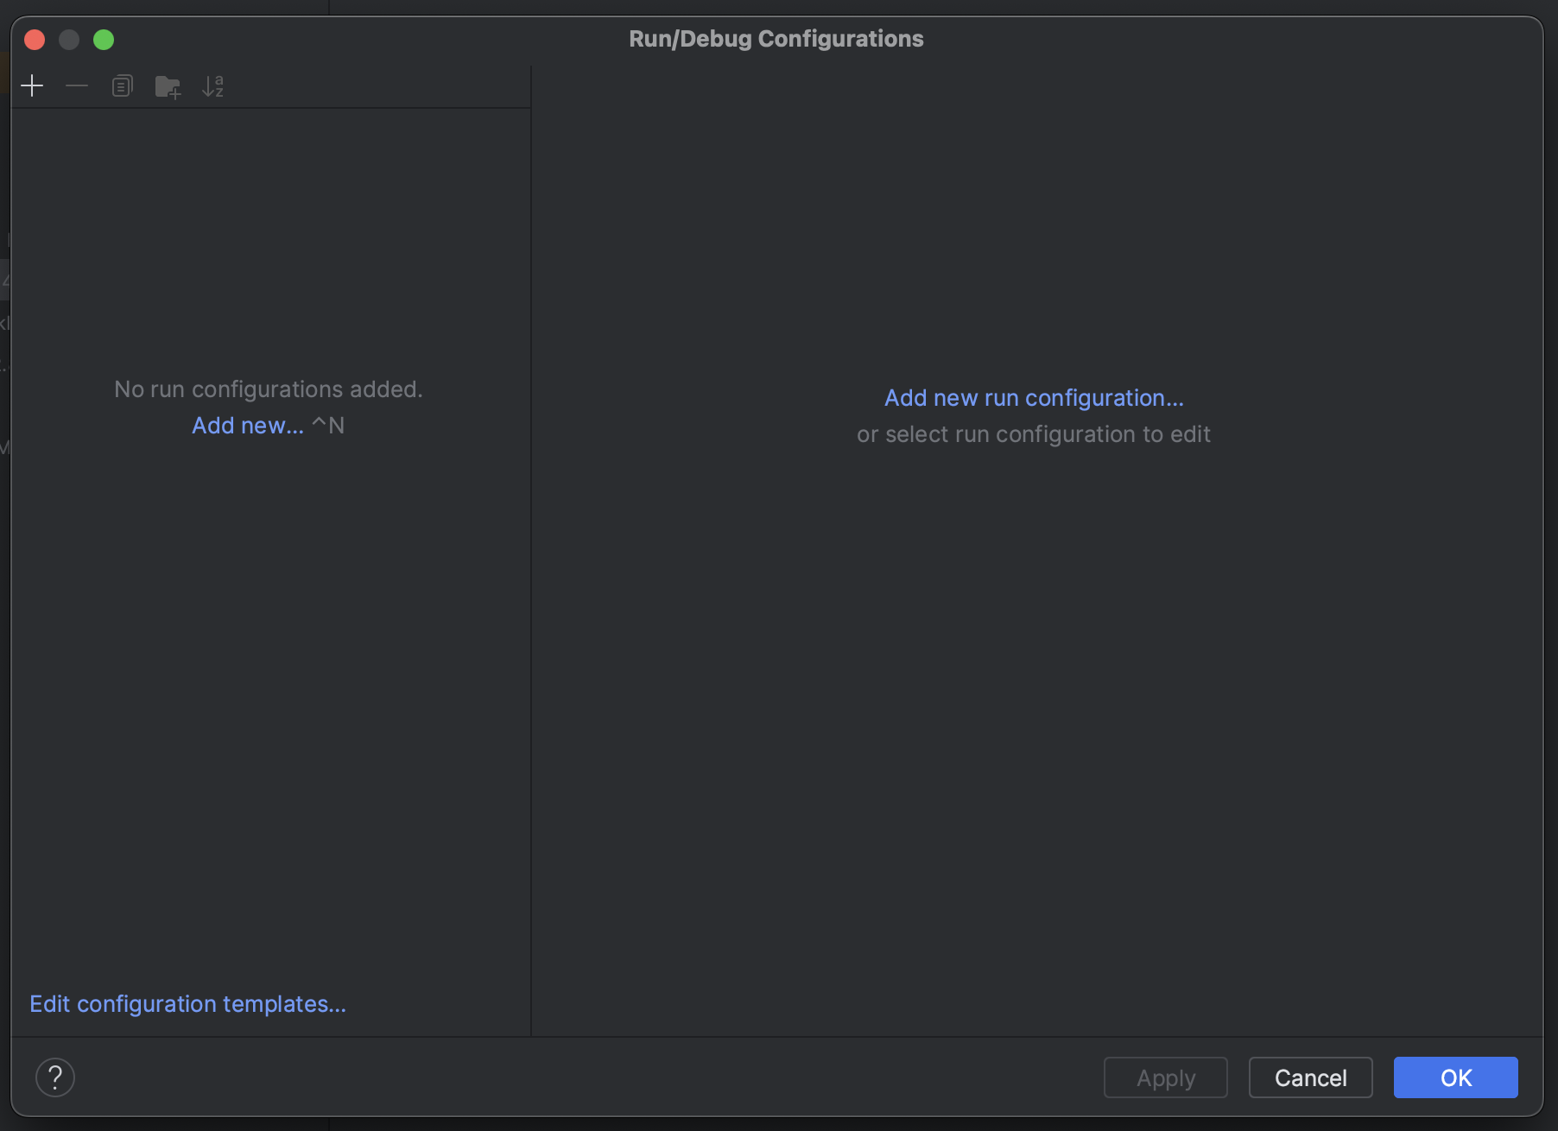Click the copy configuration icon
The height and width of the screenshot is (1131, 1558).
[x=123, y=85]
